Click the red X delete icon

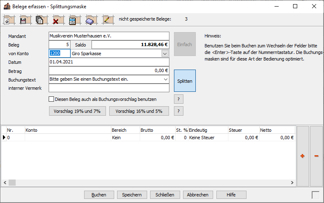[x=56, y=19]
